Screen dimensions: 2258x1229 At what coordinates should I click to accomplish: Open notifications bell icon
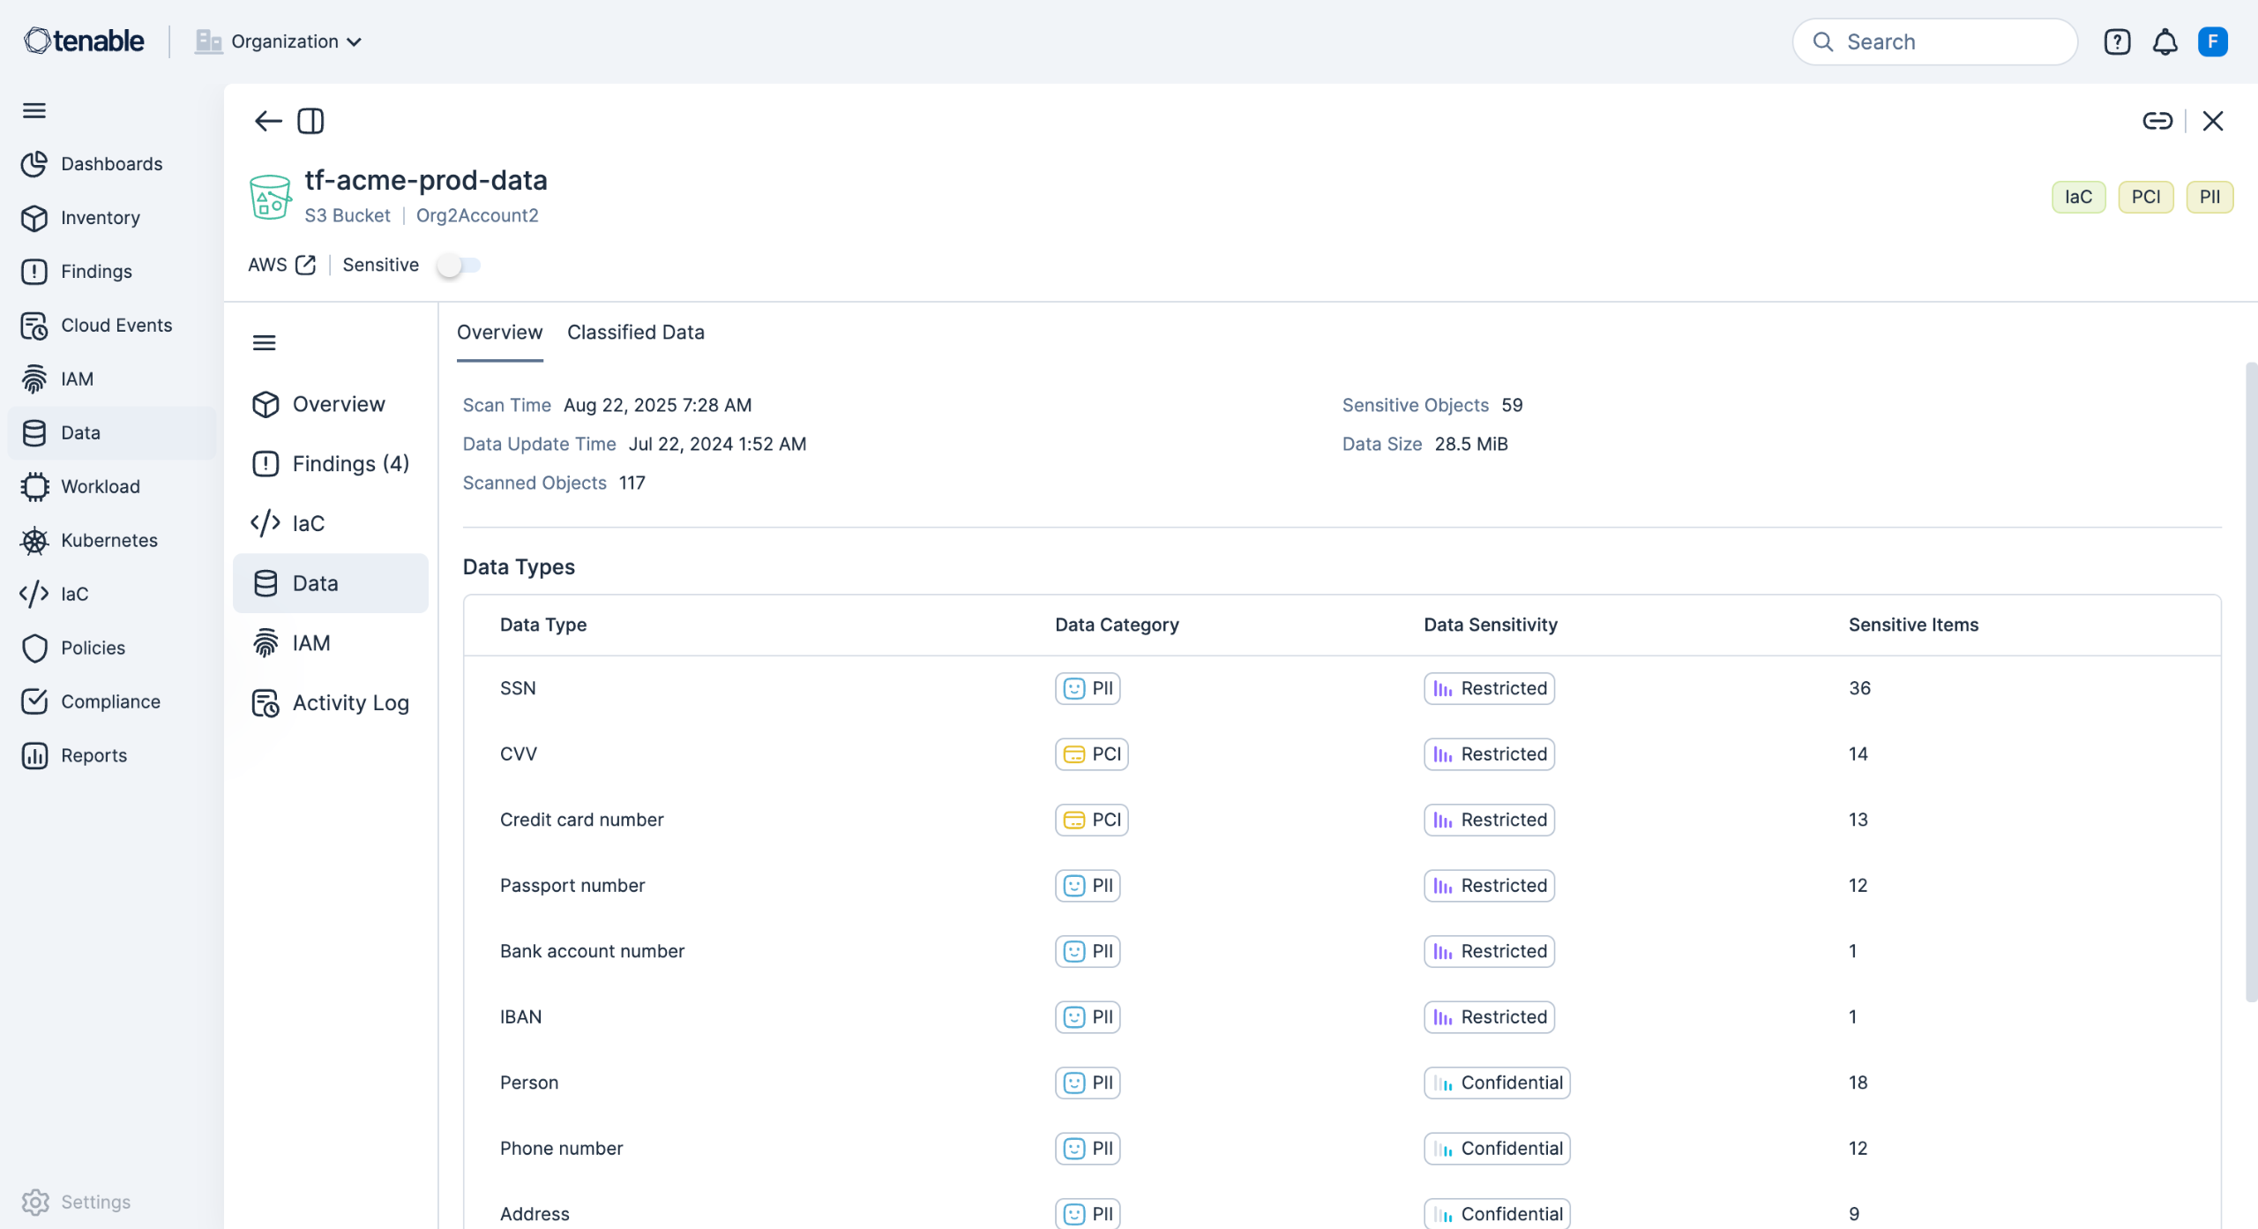tap(2165, 41)
